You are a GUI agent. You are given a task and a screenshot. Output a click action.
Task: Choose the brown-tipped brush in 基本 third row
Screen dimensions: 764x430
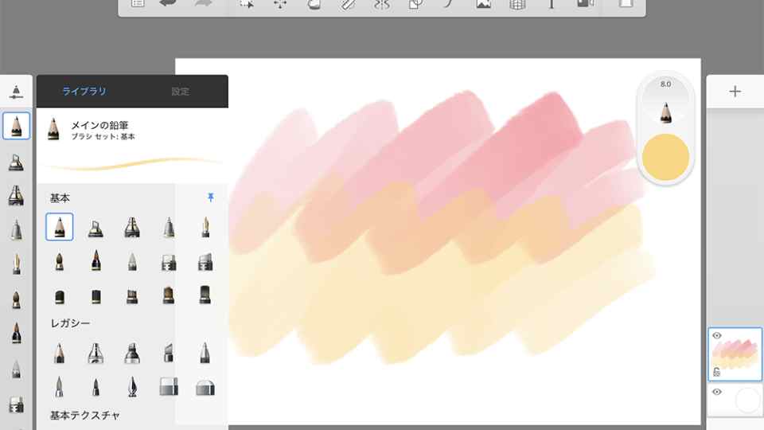click(x=169, y=295)
